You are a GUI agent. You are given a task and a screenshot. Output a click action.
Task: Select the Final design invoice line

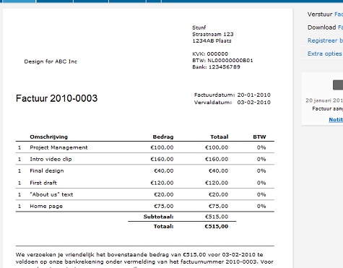coord(145,170)
